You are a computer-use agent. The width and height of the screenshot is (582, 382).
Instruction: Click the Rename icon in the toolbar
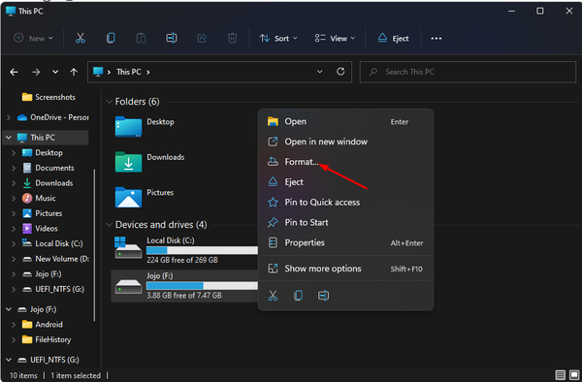(x=172, y=38)
